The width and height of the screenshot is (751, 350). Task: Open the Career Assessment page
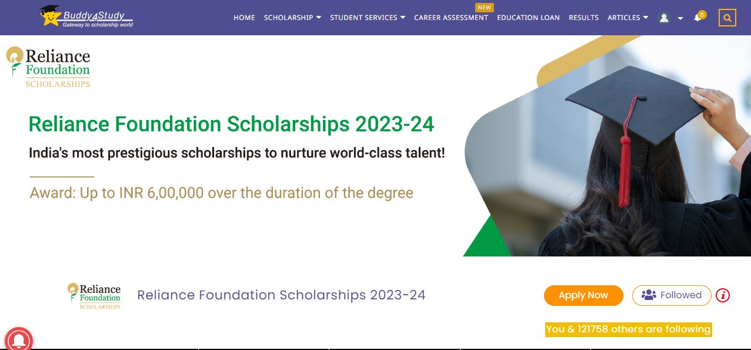pos(451,18)
